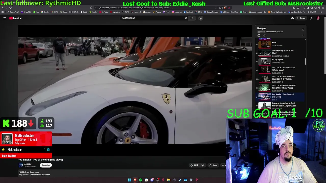326x183 pixels.
Task: Open the Google bookmark
Action: [45, 12]
